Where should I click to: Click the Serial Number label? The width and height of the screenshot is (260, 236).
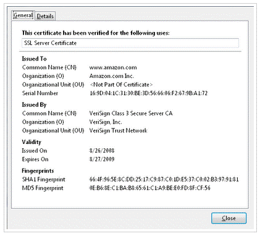click(x=40, y=93)
